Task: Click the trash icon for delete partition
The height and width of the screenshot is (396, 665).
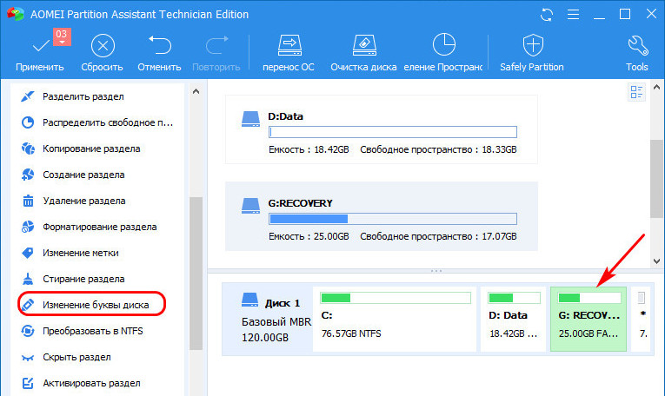Action: pos(28,201)
